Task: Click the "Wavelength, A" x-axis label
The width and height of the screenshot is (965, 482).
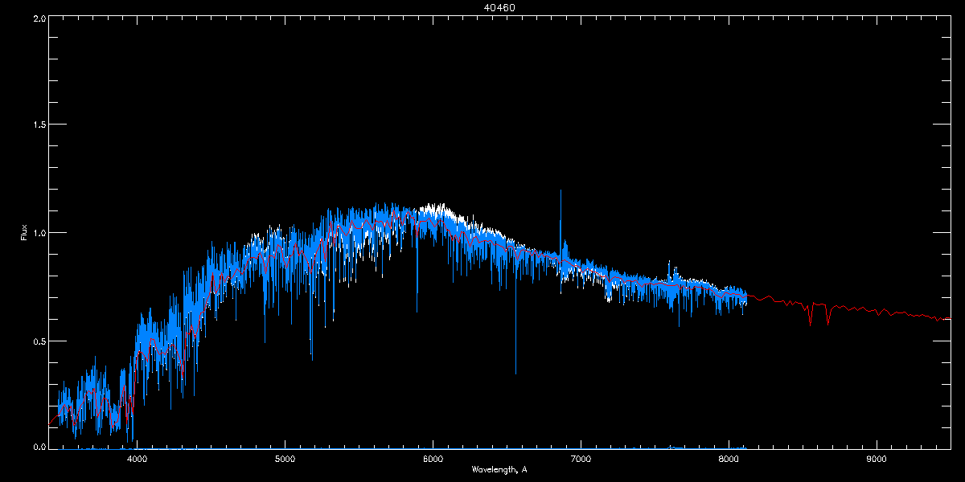Action: (x=499, y=469)
